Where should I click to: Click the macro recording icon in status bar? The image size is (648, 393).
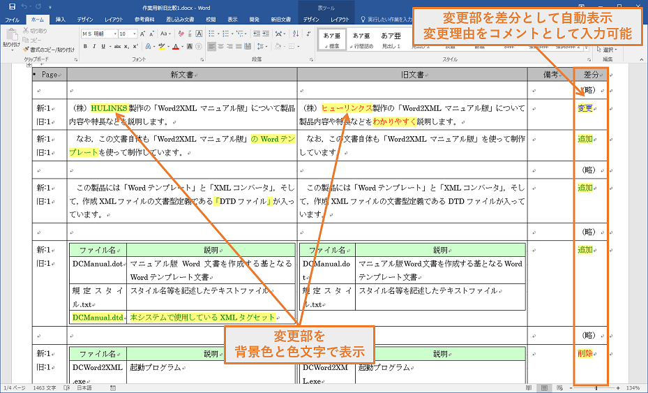coord(113,388)
